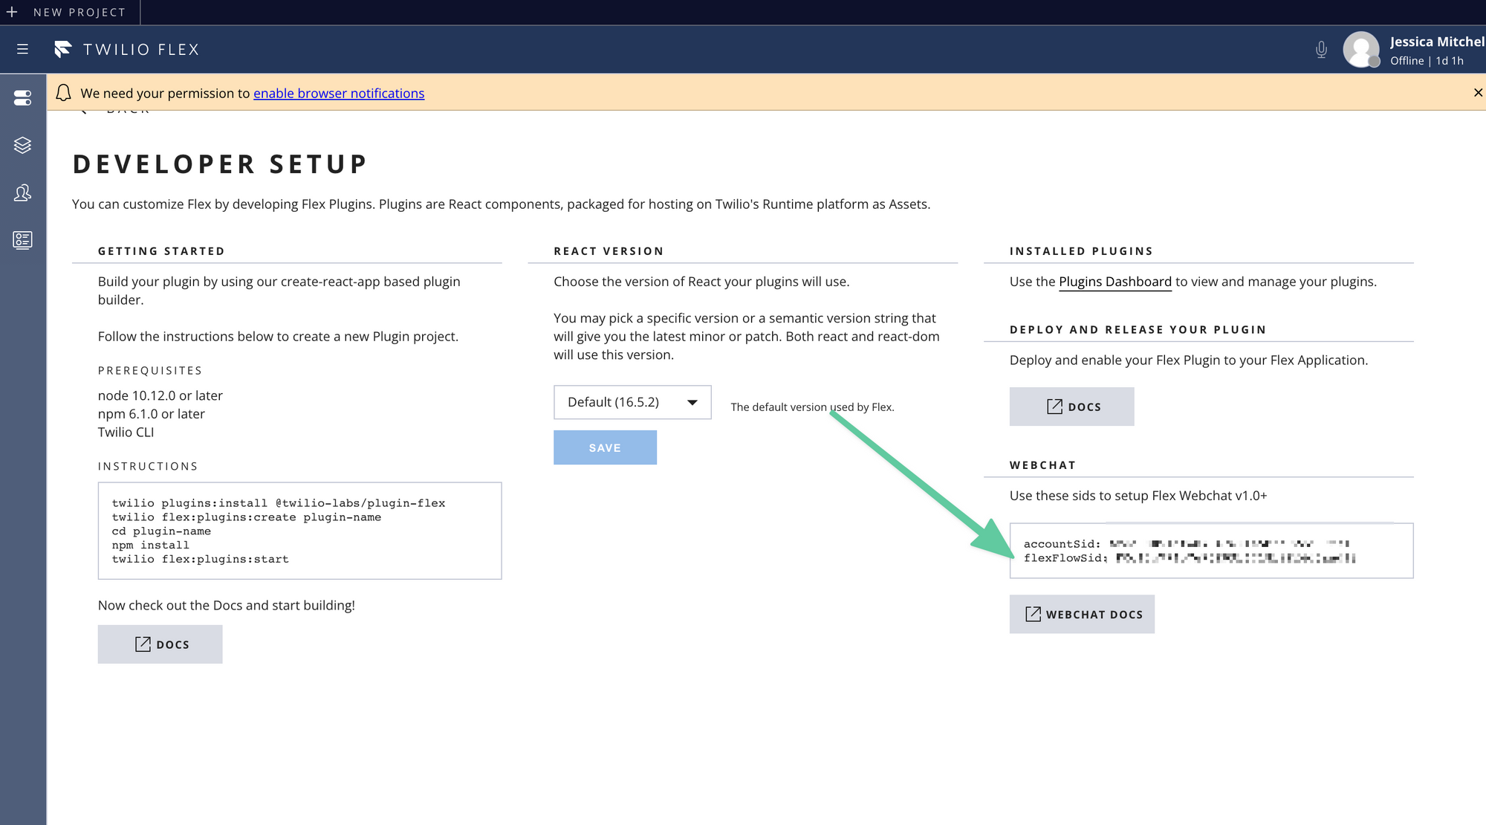The height and width of the screenshot is (825, 1486).
Task: Click the REACT VERSION section heading
Action: 609,251
